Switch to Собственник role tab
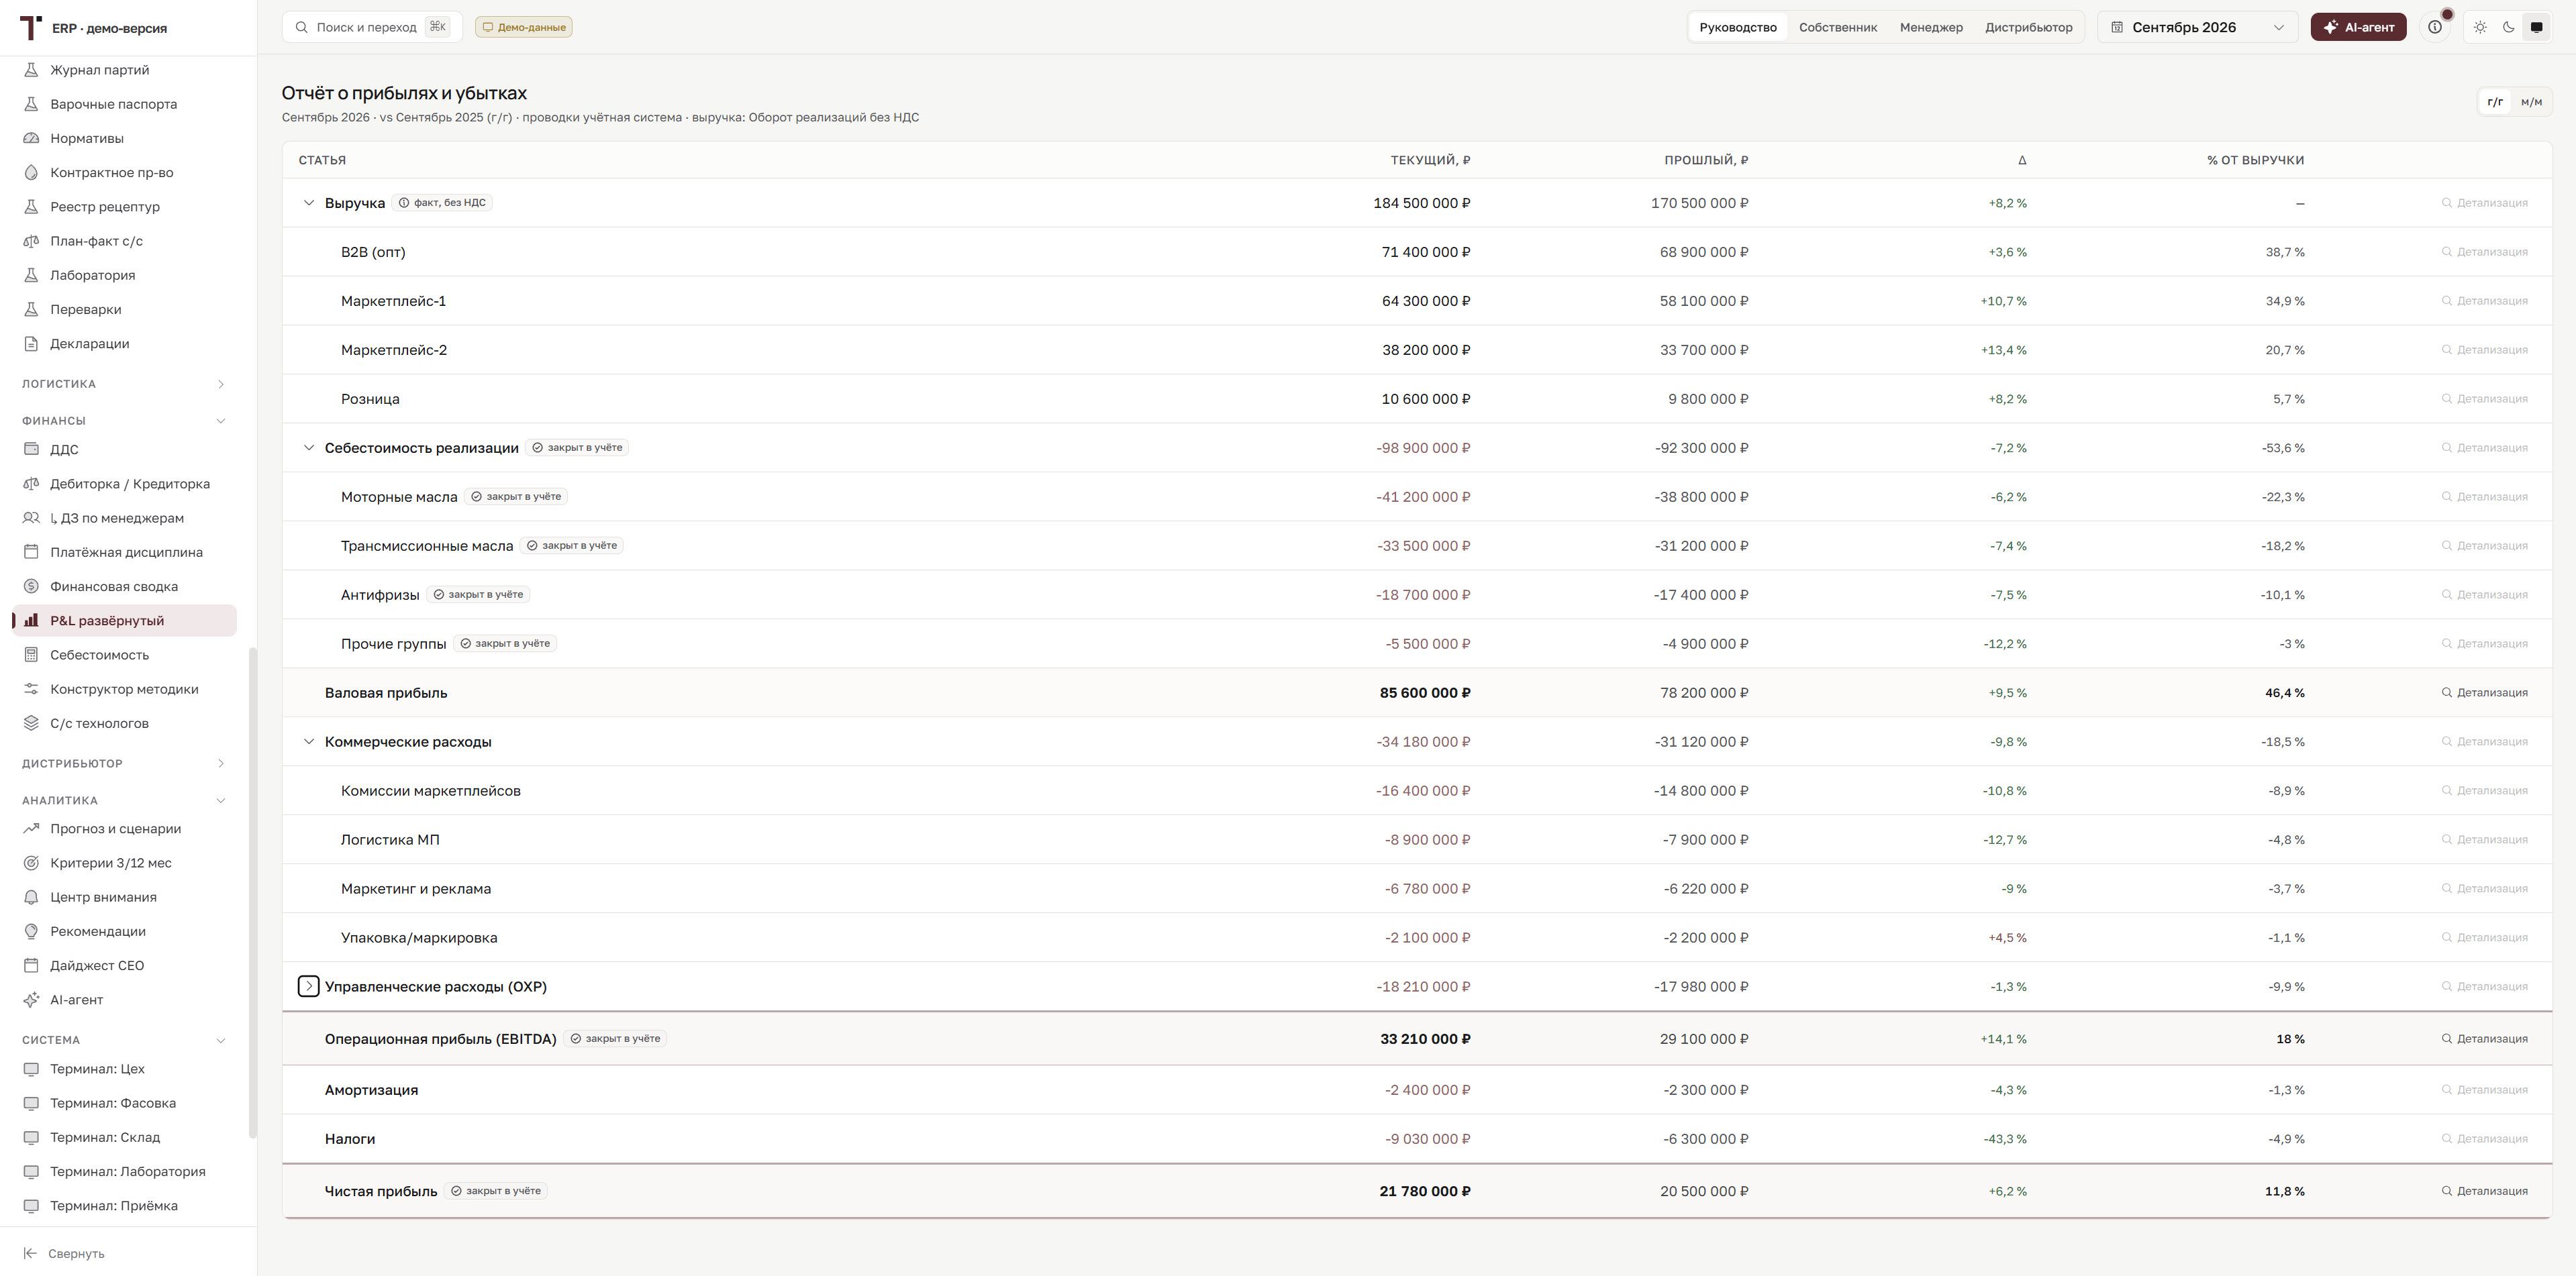This screenshot has height=1276, width=2576. point(1838,27)
